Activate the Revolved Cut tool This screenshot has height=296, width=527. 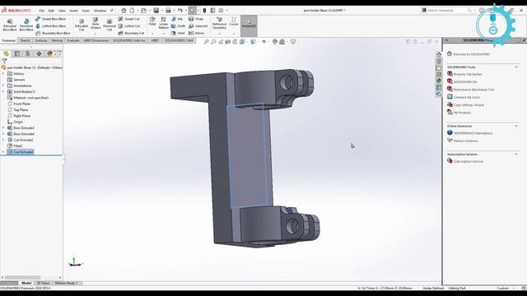pyautogui.click(x=110, y=25)
